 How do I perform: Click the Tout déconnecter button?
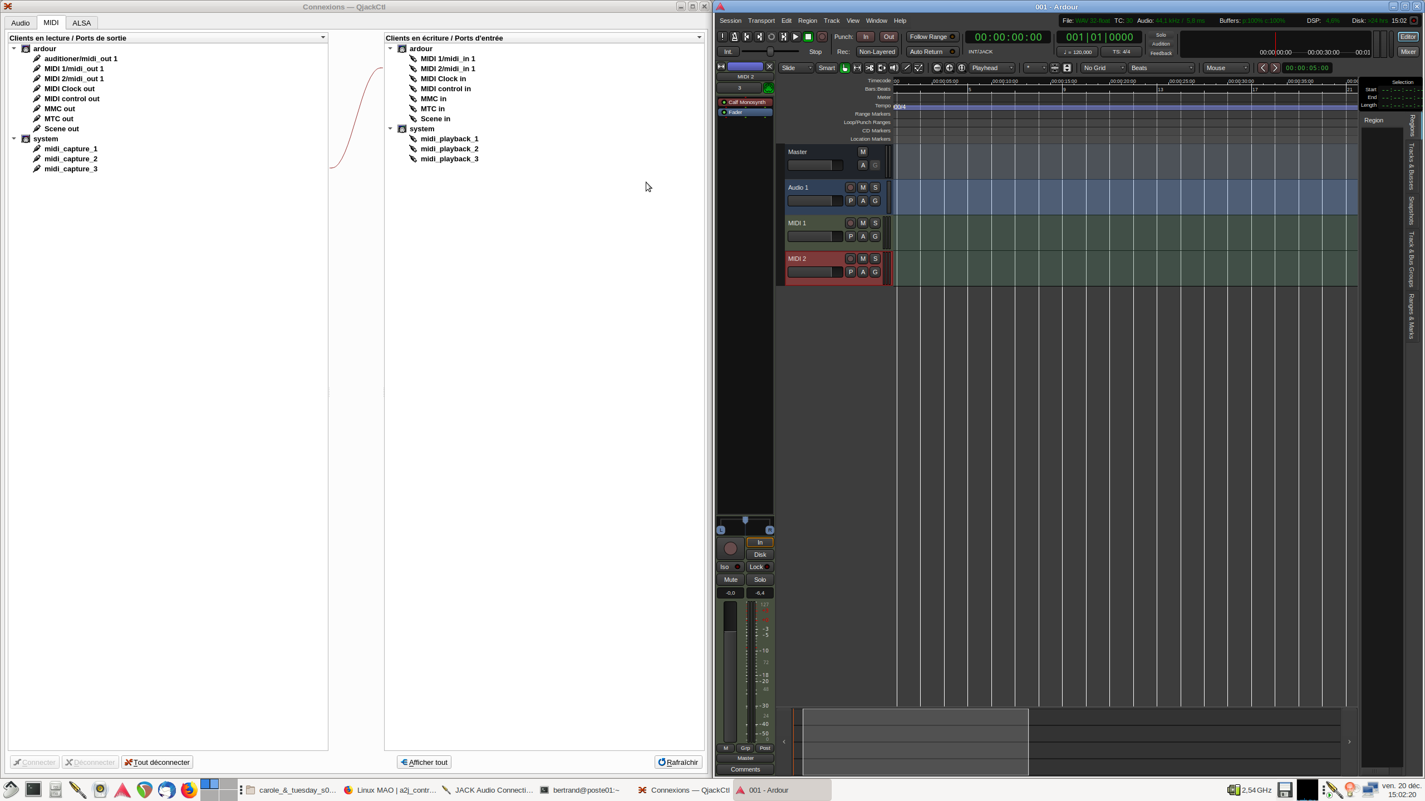pos(158,762)
